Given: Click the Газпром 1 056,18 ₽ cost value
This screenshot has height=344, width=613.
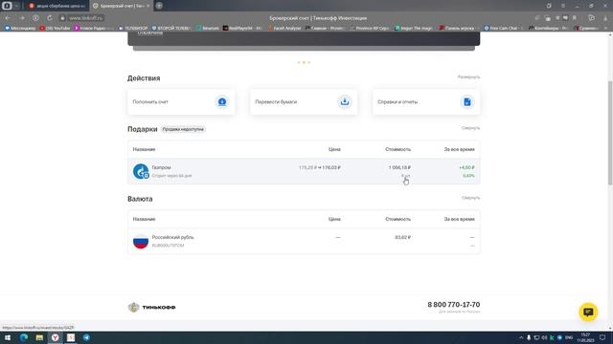Looking at the screenshot, I should [399, 167].
